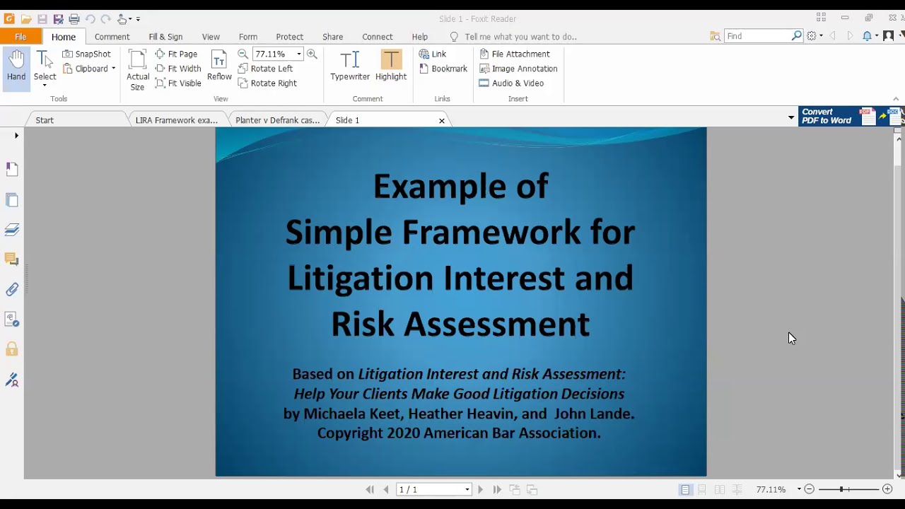Customize quick access toolbar dropdown arrow
The height and width of the screenshot is (509, 905).
[138, 19]
